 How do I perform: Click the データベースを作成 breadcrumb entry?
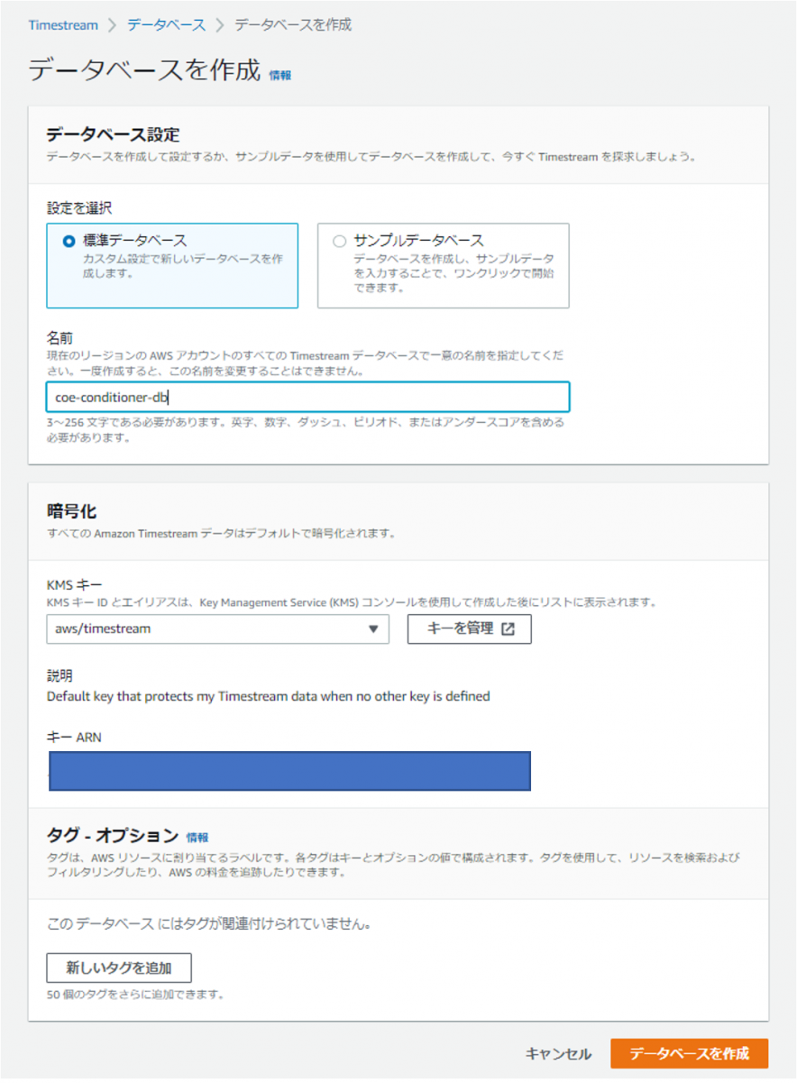coord(291,25)
